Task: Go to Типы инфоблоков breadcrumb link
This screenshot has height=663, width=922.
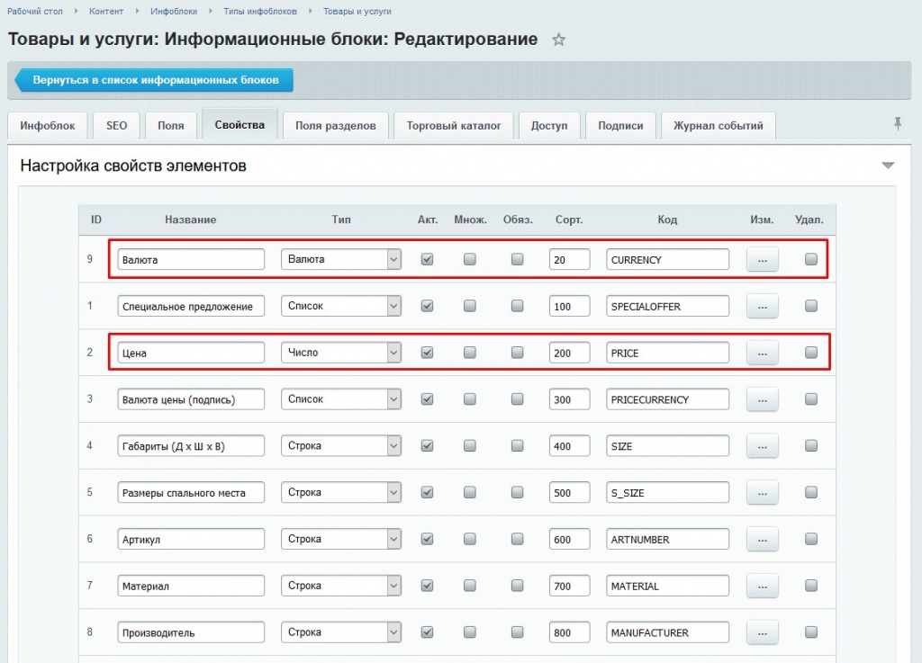Action: pos(260,11)
